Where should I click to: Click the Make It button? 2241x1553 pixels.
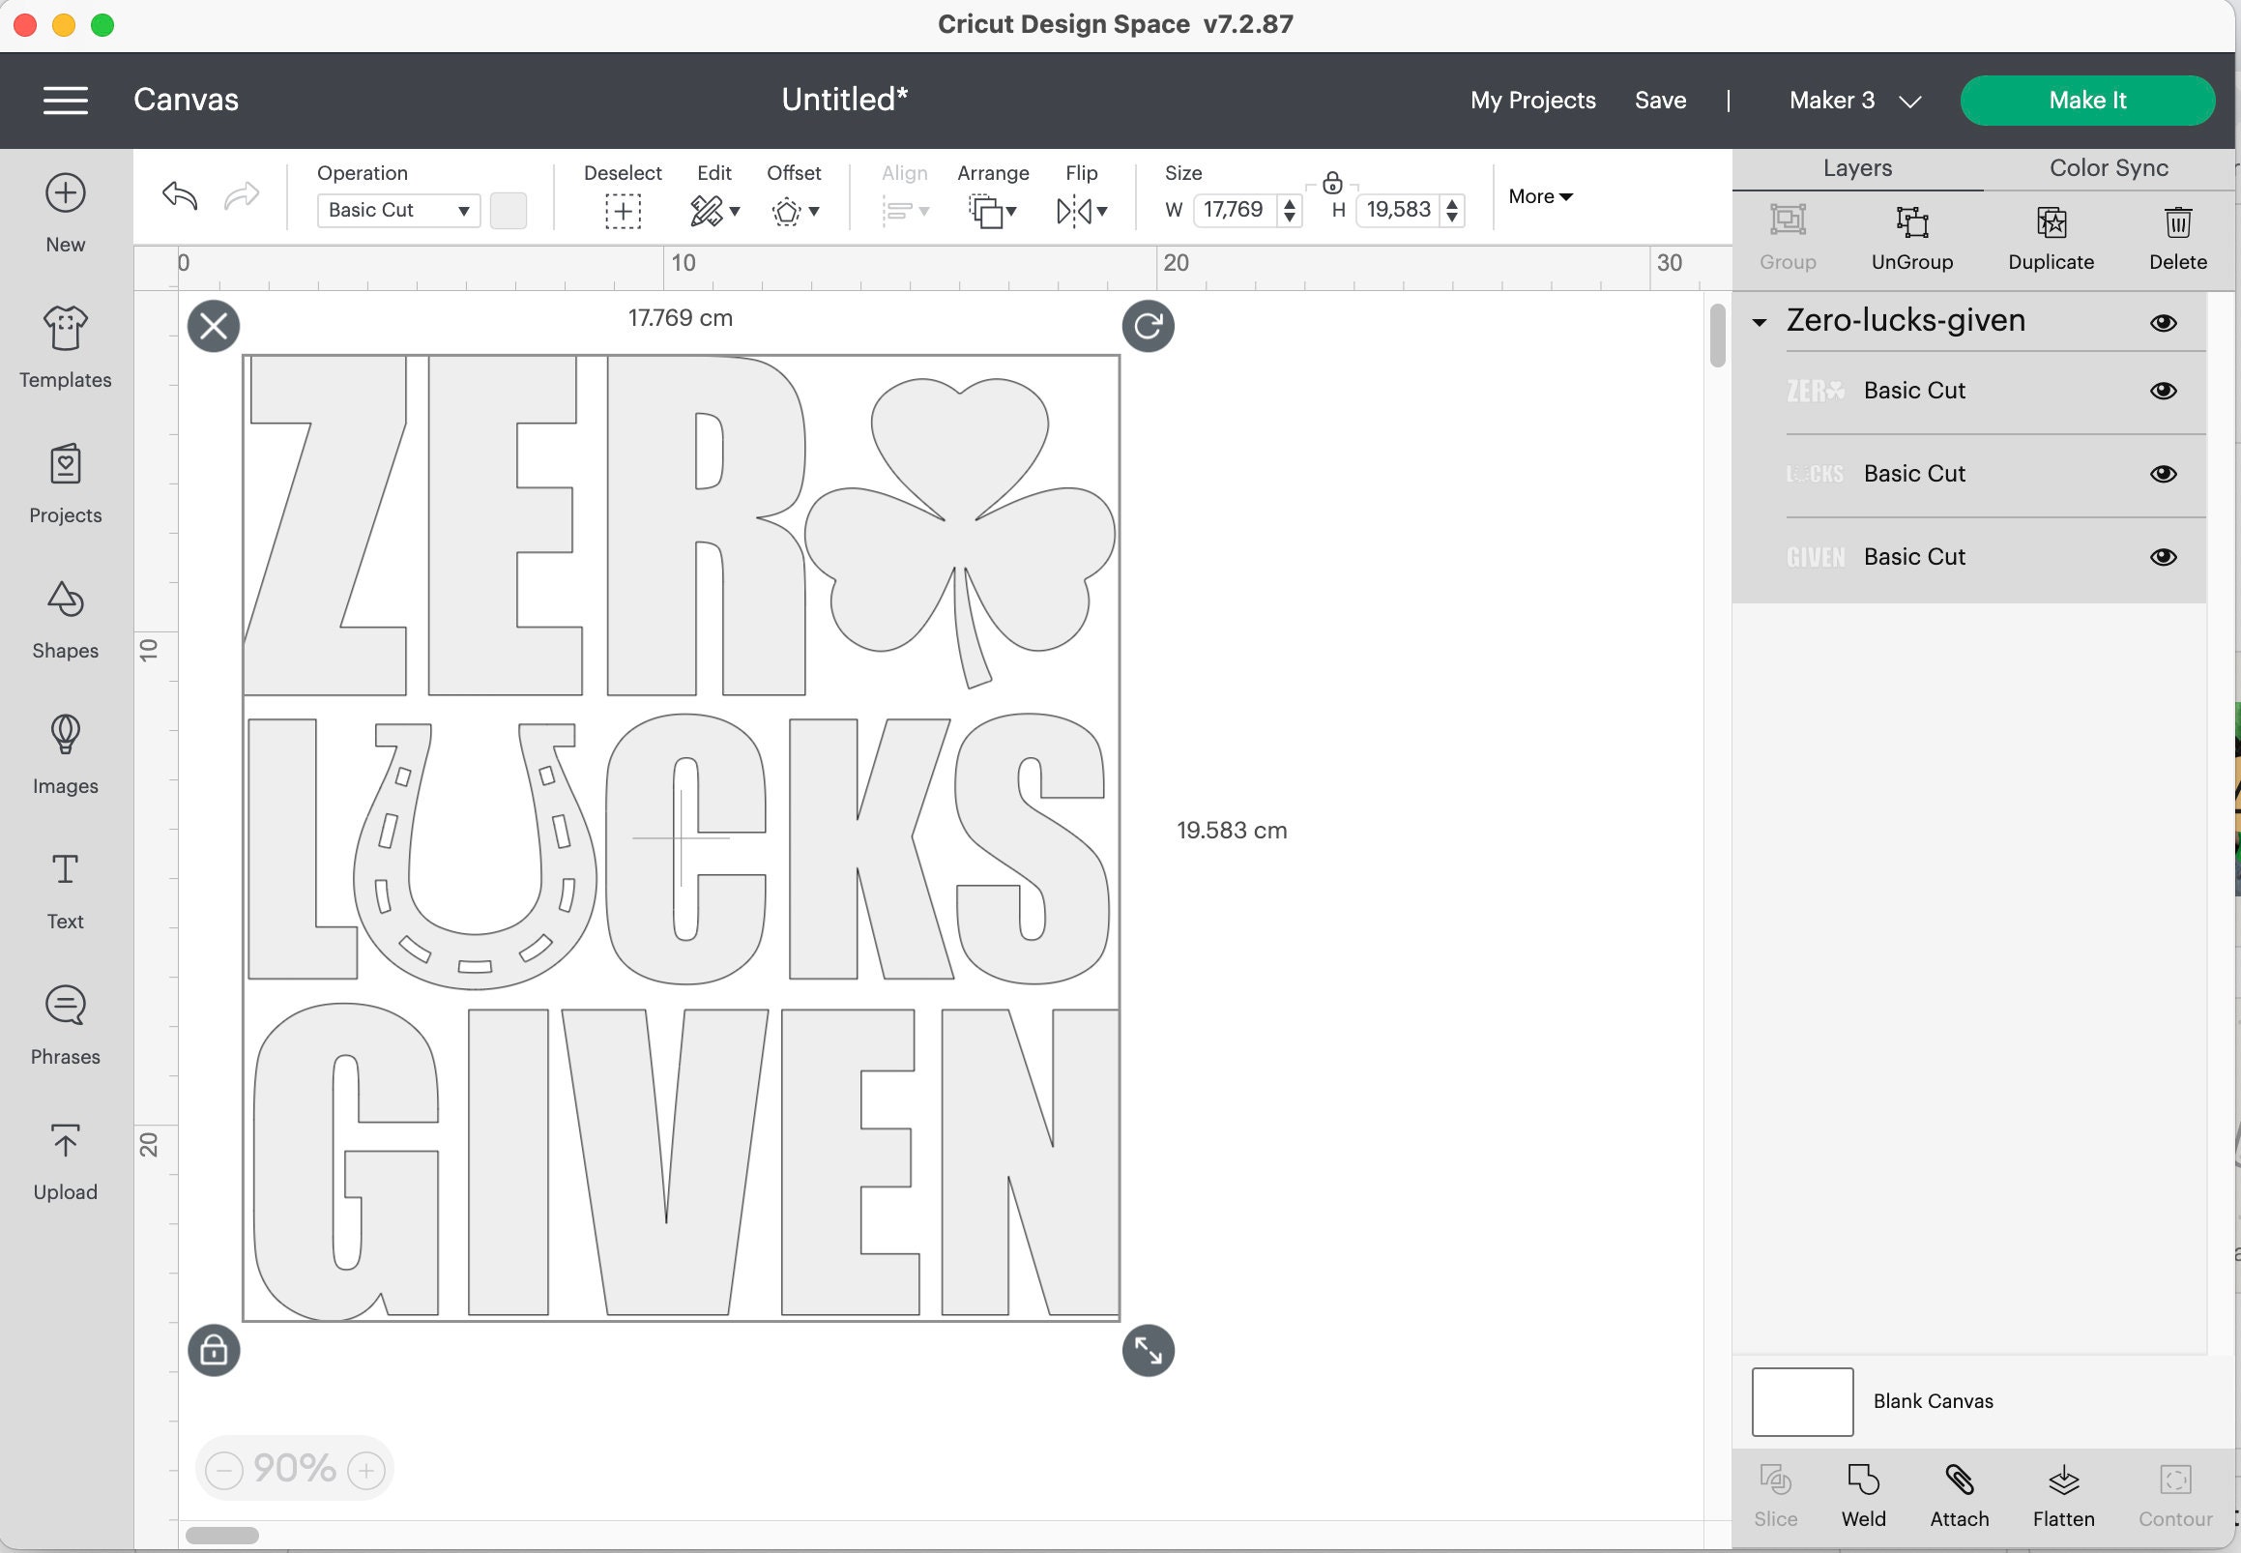pyautogui.click(x=2087, y=100)
